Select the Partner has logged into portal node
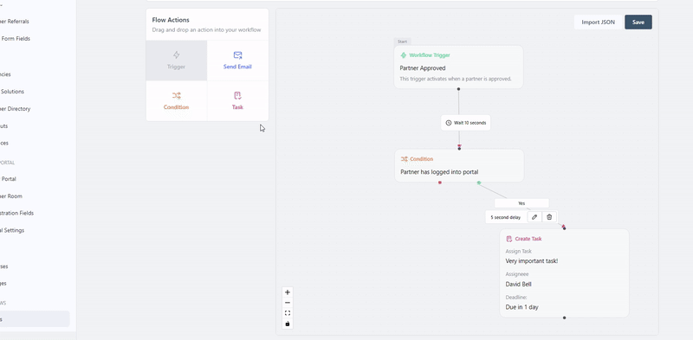The height and width of the screenshot is (340, 693). tap(459, 165)
